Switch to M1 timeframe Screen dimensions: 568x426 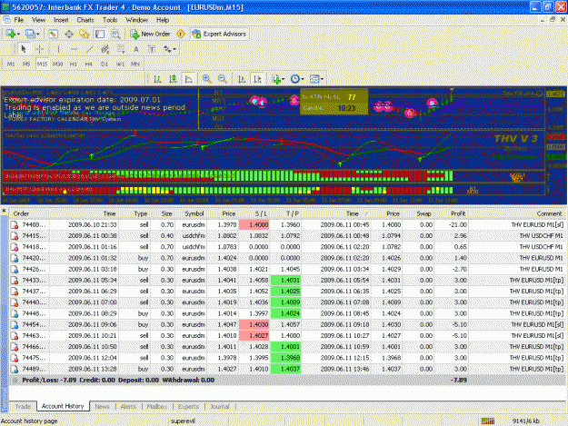coord(11,64)
